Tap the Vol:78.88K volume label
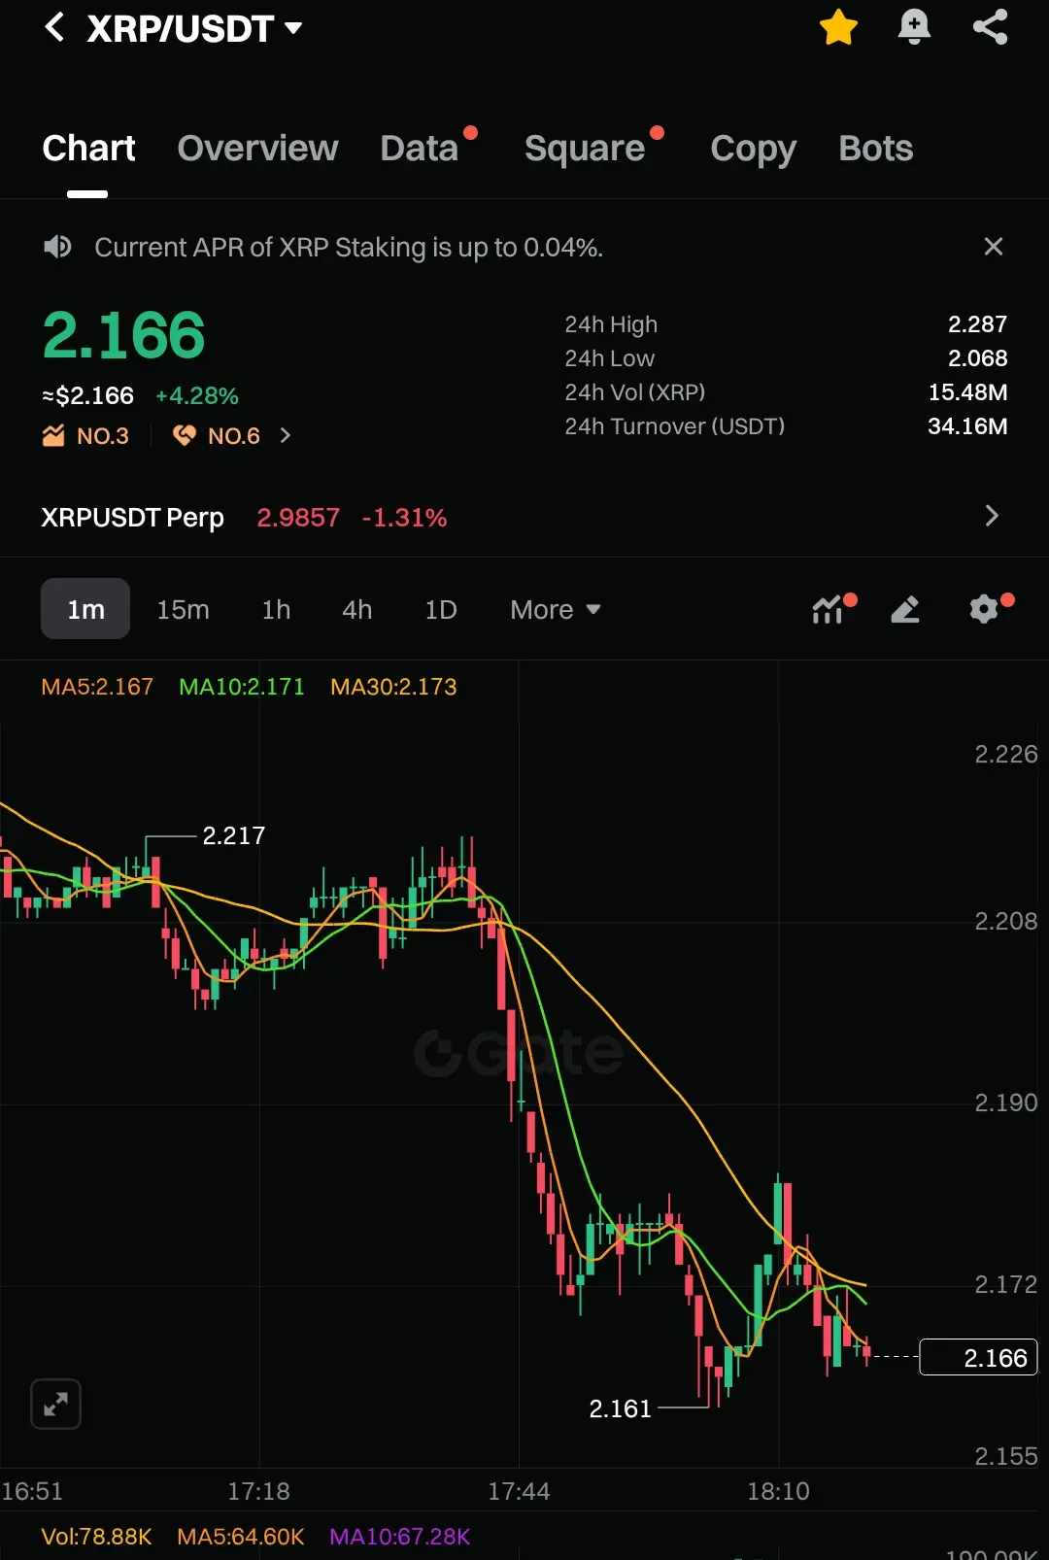The width and height of the screenshot is (1049, 1560). 96,1537
